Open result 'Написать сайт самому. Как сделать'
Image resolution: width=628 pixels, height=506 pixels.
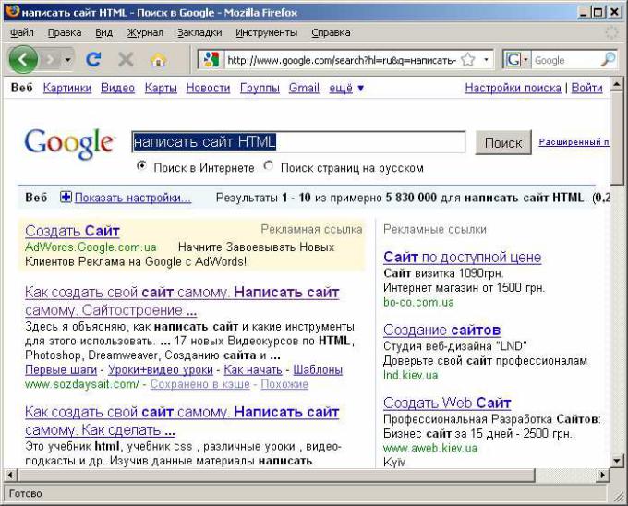click(182, 421)
